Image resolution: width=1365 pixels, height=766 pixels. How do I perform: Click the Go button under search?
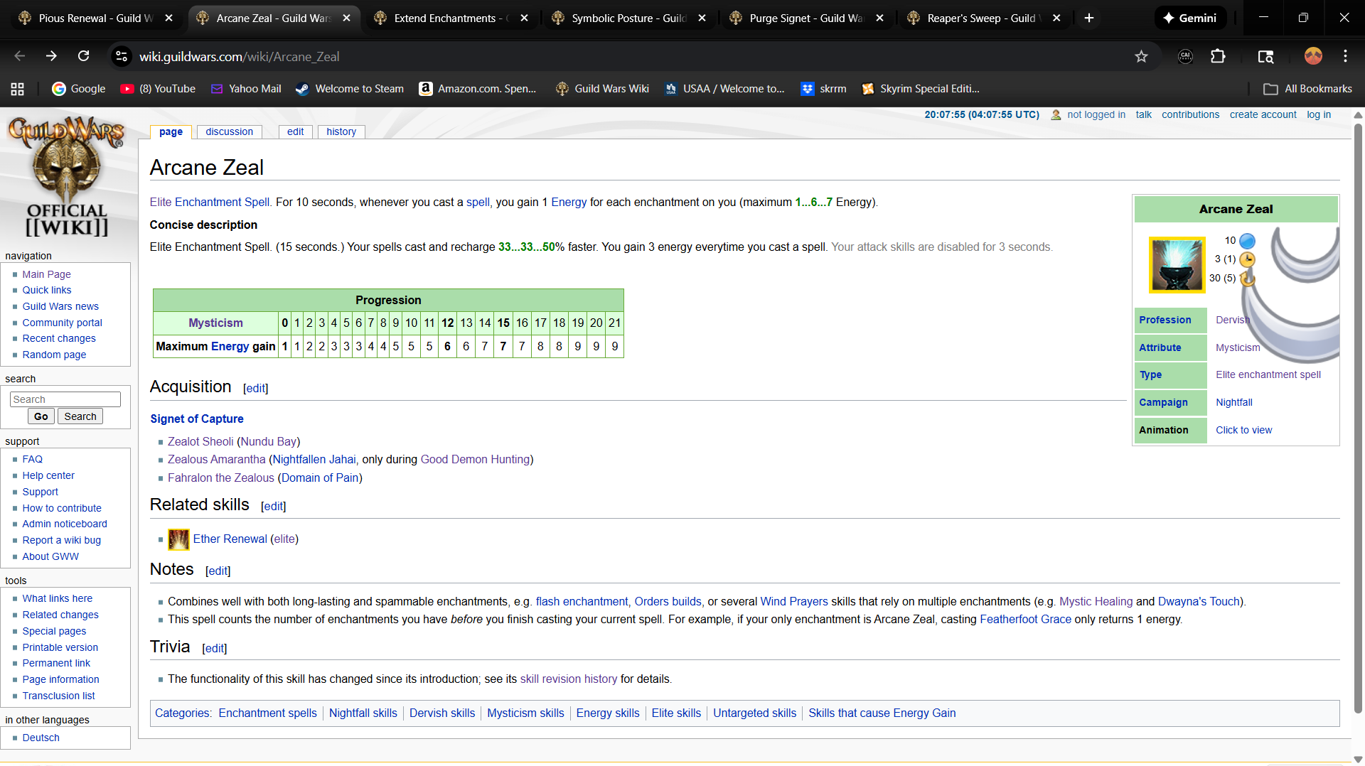coord(41,416)
